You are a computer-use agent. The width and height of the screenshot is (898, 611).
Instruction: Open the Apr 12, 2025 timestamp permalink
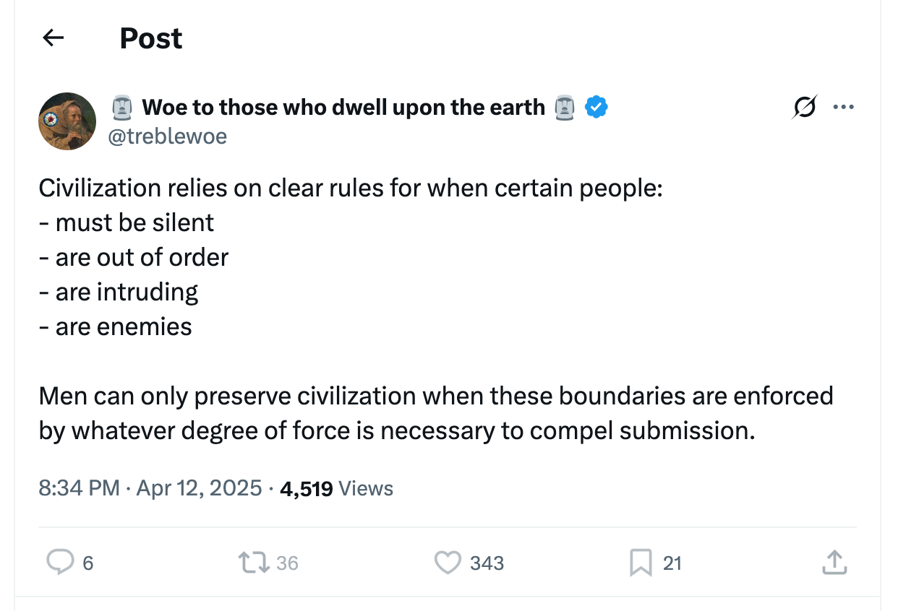tap(151, 487)
